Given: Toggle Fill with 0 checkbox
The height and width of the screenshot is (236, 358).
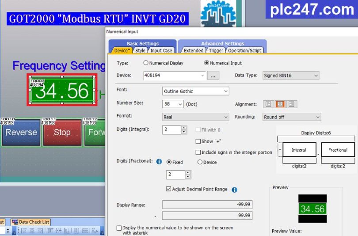Looking at the screenshot, I should (198, 130).
